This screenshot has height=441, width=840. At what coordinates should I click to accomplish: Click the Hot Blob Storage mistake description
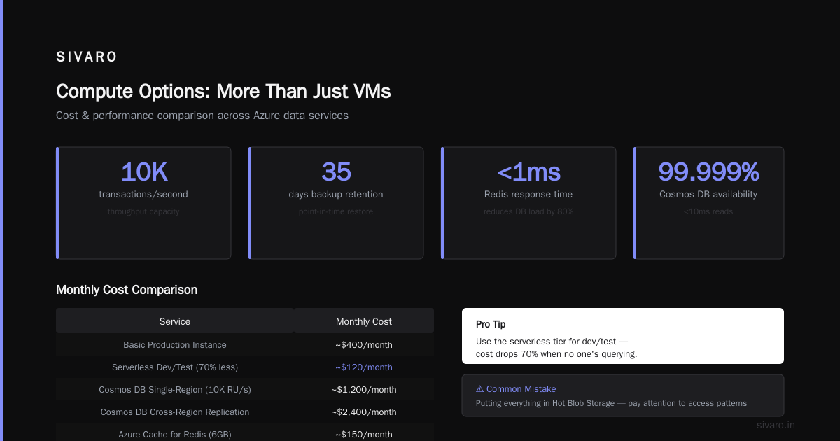[611, 403]
